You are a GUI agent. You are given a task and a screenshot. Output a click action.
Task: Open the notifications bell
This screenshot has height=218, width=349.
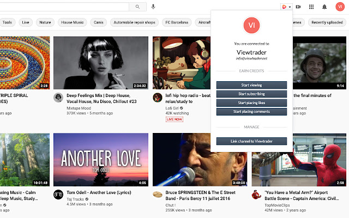pos(325,7)
